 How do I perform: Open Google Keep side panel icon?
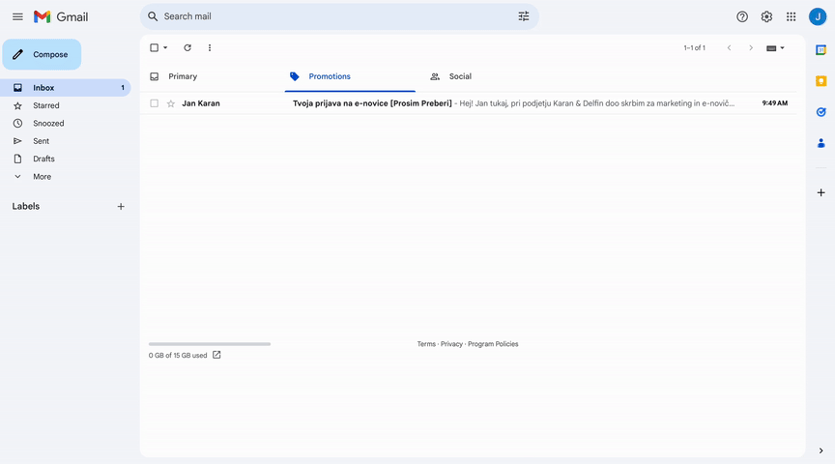click(x=821, y=81)
